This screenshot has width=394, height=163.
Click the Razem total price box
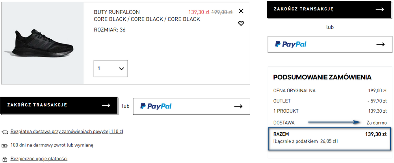[329, 138]
